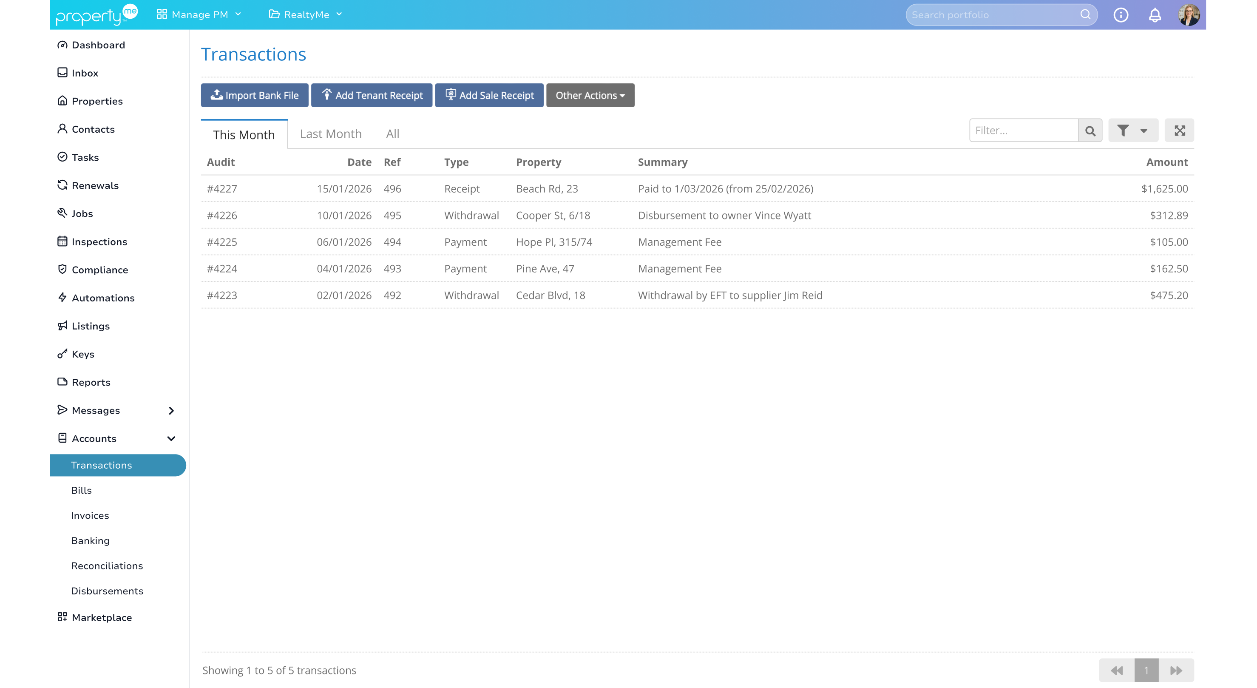Open Marketplace in sidebar

[x=95, y=617]
